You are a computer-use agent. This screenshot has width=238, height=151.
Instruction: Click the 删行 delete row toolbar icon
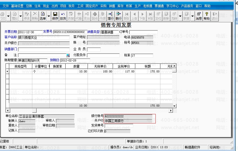pos(119,16)
